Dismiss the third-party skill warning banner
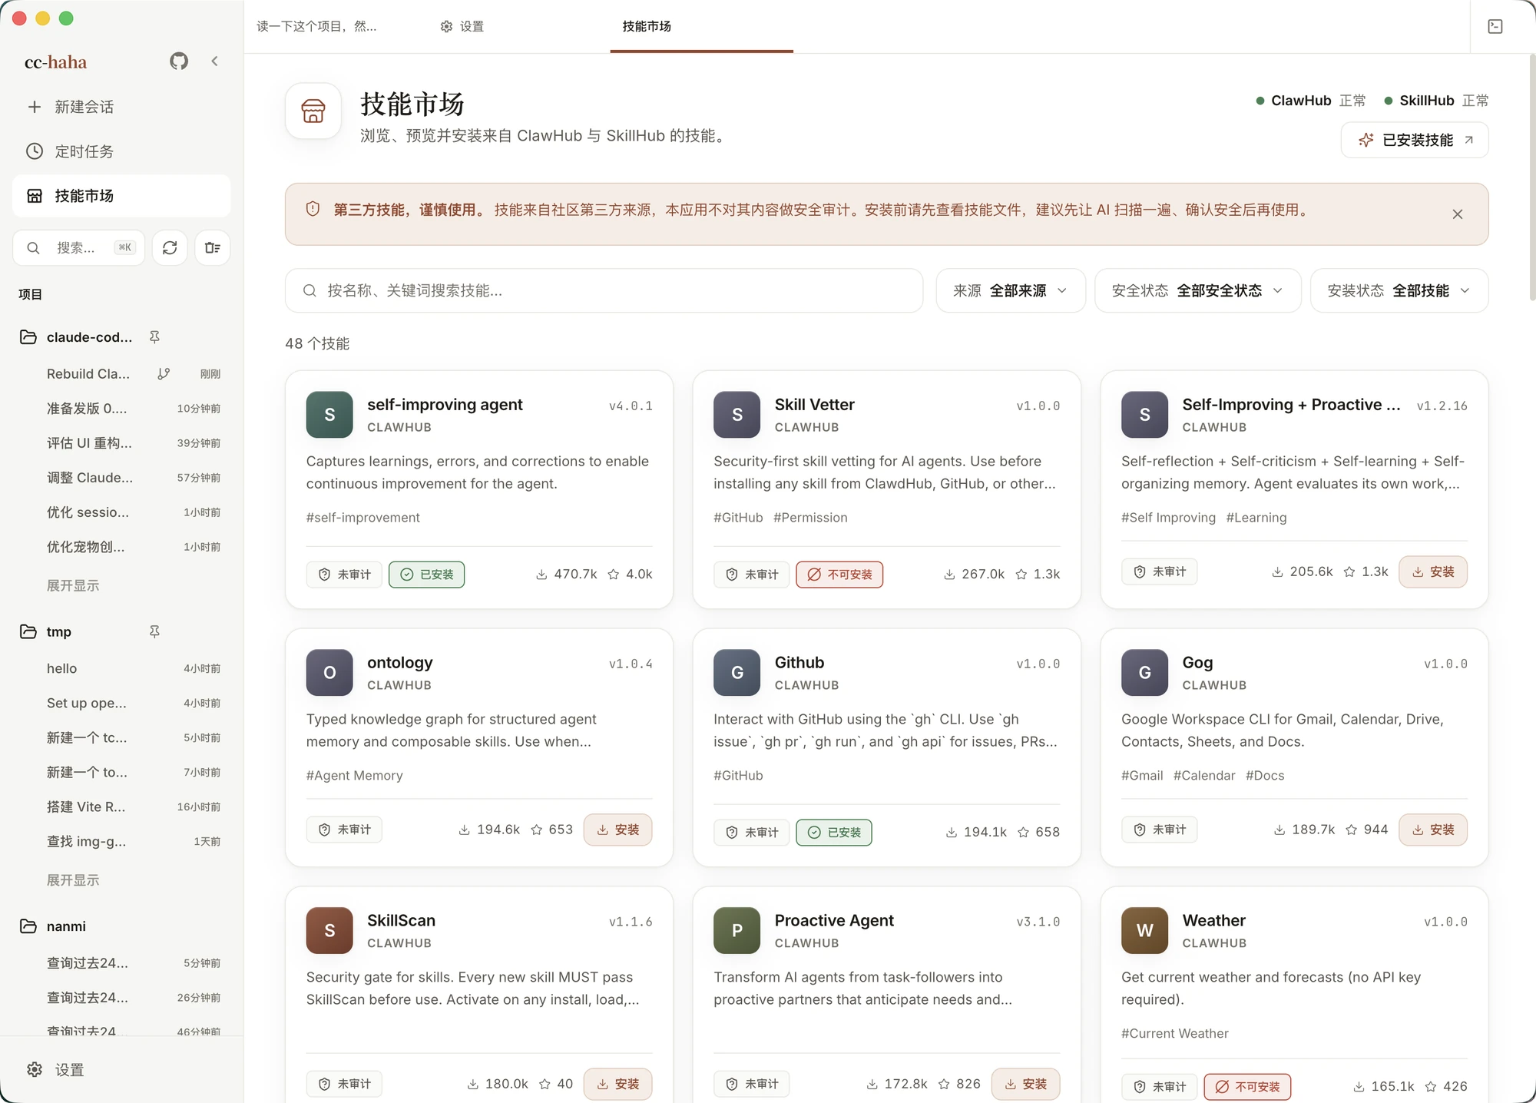 click(x=1458, y=214)
